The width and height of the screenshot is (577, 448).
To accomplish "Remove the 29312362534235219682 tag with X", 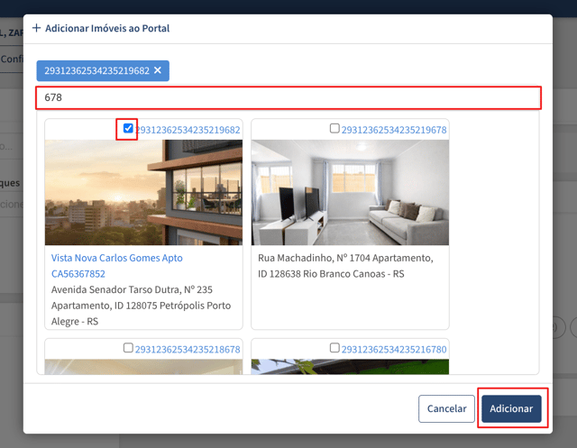I will tap(158, 70).
